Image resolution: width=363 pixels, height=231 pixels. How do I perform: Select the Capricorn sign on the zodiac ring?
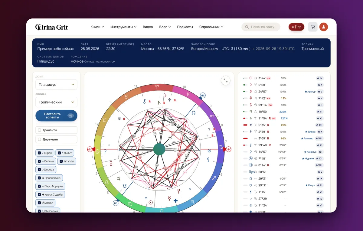tap(221, 146)
